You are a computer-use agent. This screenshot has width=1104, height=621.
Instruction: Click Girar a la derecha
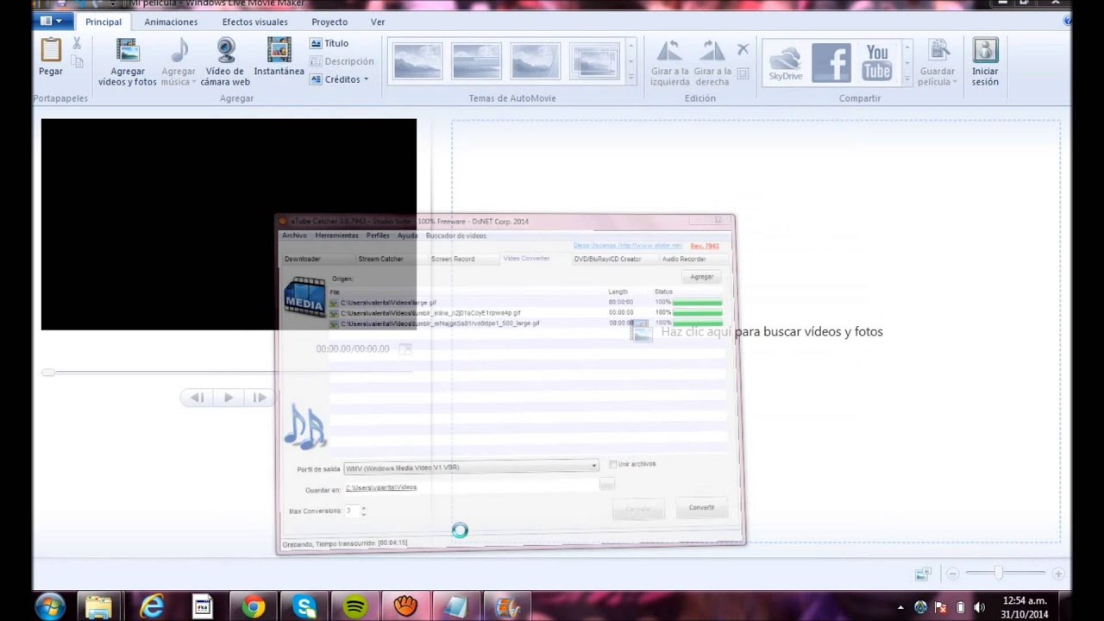click(x=712, y=62)
